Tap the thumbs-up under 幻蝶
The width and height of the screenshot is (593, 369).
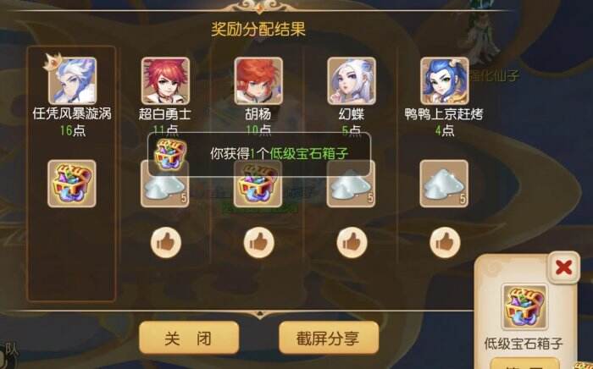tap(352, 243)
